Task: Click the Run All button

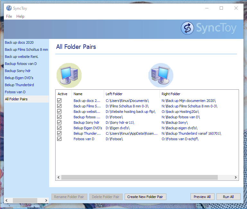Action: [228, 197]
